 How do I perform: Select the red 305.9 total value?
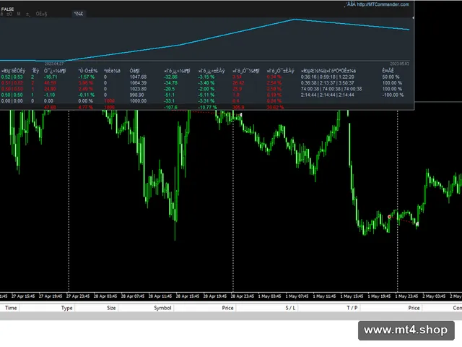238,107
